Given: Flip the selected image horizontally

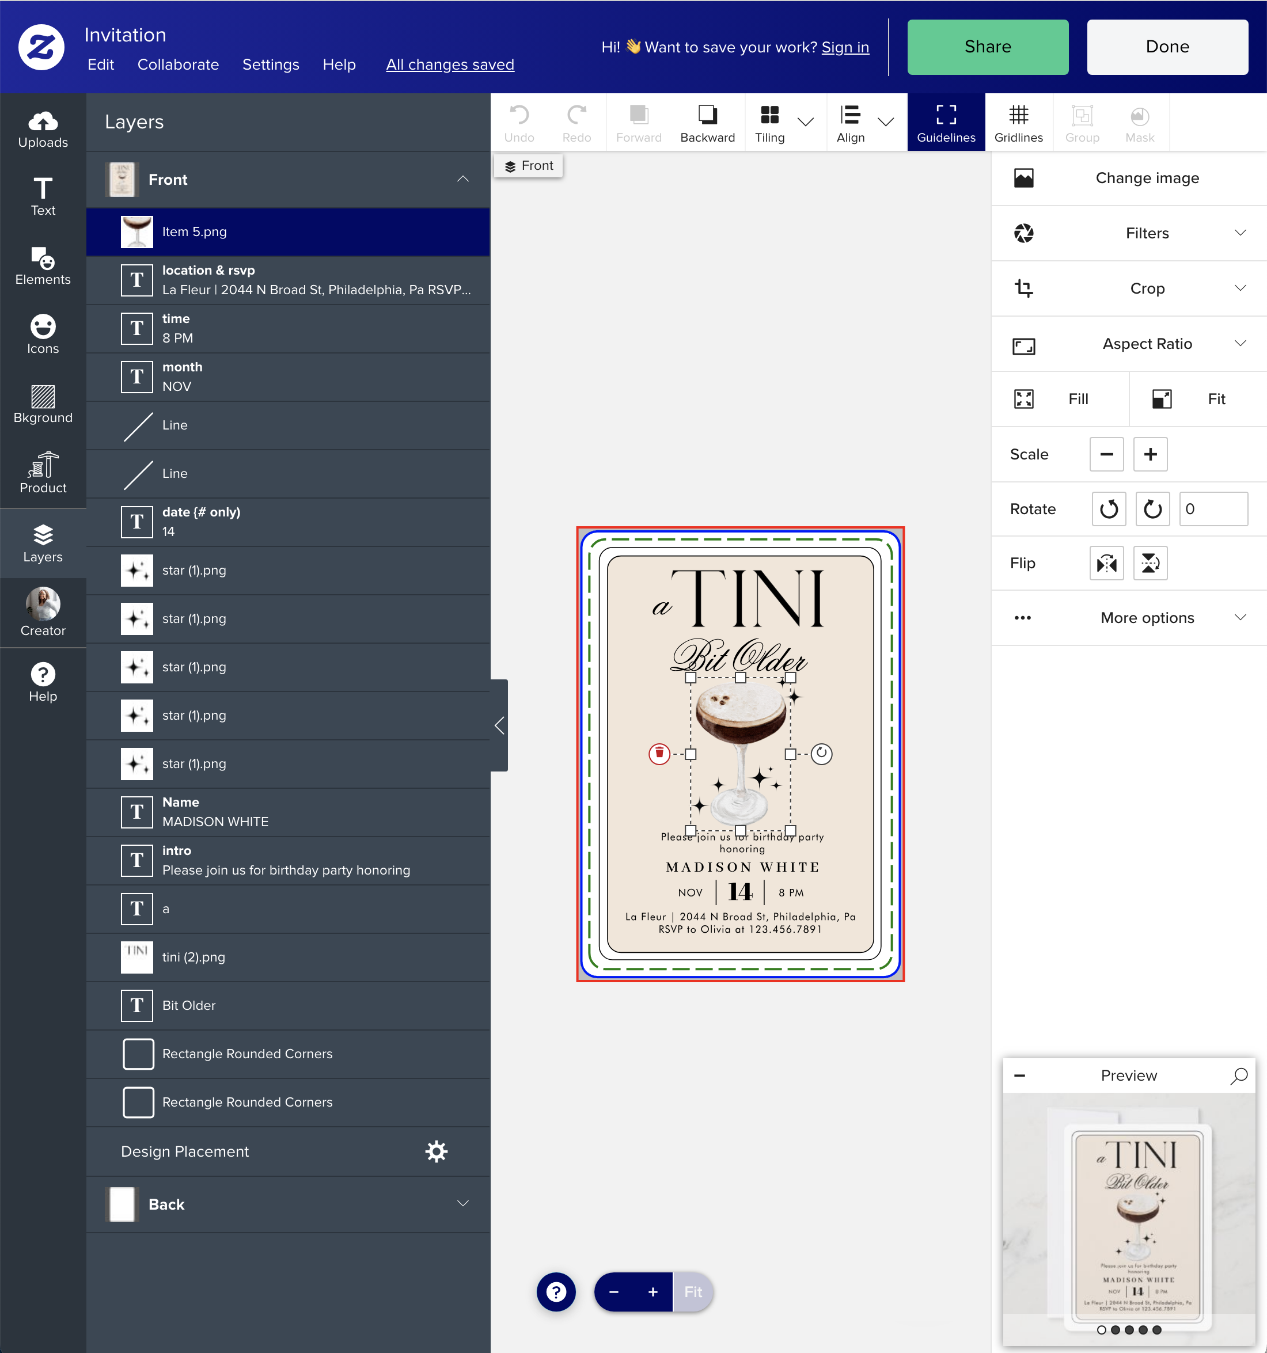Looking at the screenshot, I should pos(1106,563).
